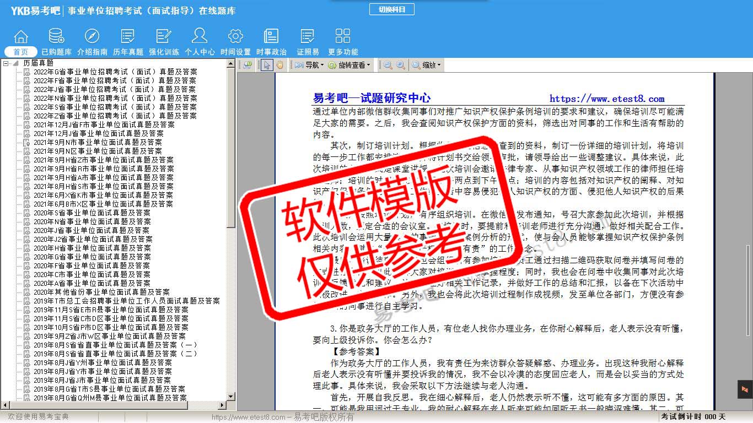Select 2021年9月N市事业单位面试真题及答案

click(98, 142)
